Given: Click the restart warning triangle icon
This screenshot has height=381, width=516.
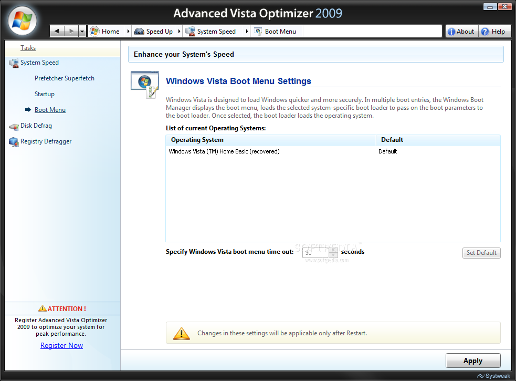Looking at the screenshot, I should (x=181, y=333).
